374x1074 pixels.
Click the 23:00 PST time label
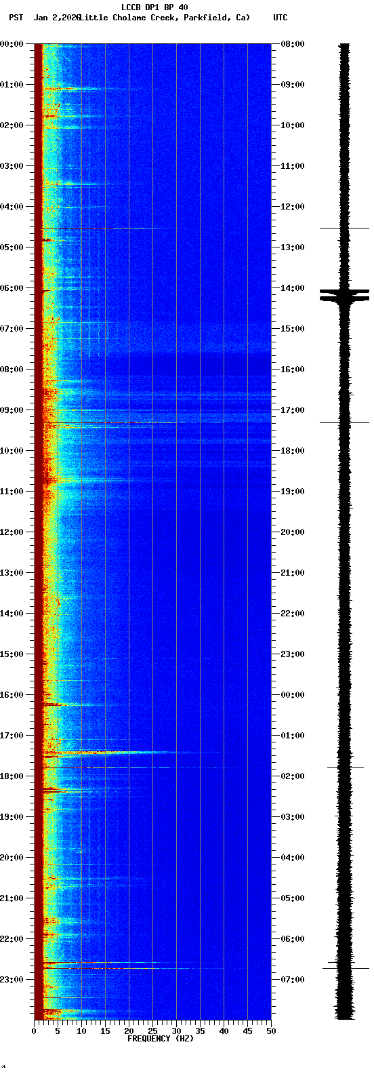point(12,980)
